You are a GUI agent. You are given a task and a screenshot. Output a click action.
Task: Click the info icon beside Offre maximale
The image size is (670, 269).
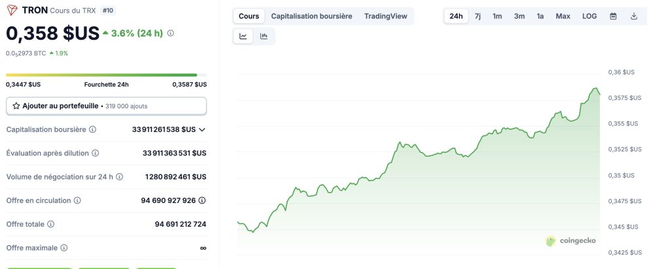pyautogui.click(x=63, y=248)
